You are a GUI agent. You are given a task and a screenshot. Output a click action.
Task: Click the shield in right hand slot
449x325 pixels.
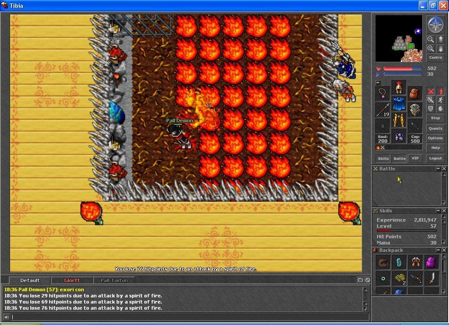tap(415, 110)
